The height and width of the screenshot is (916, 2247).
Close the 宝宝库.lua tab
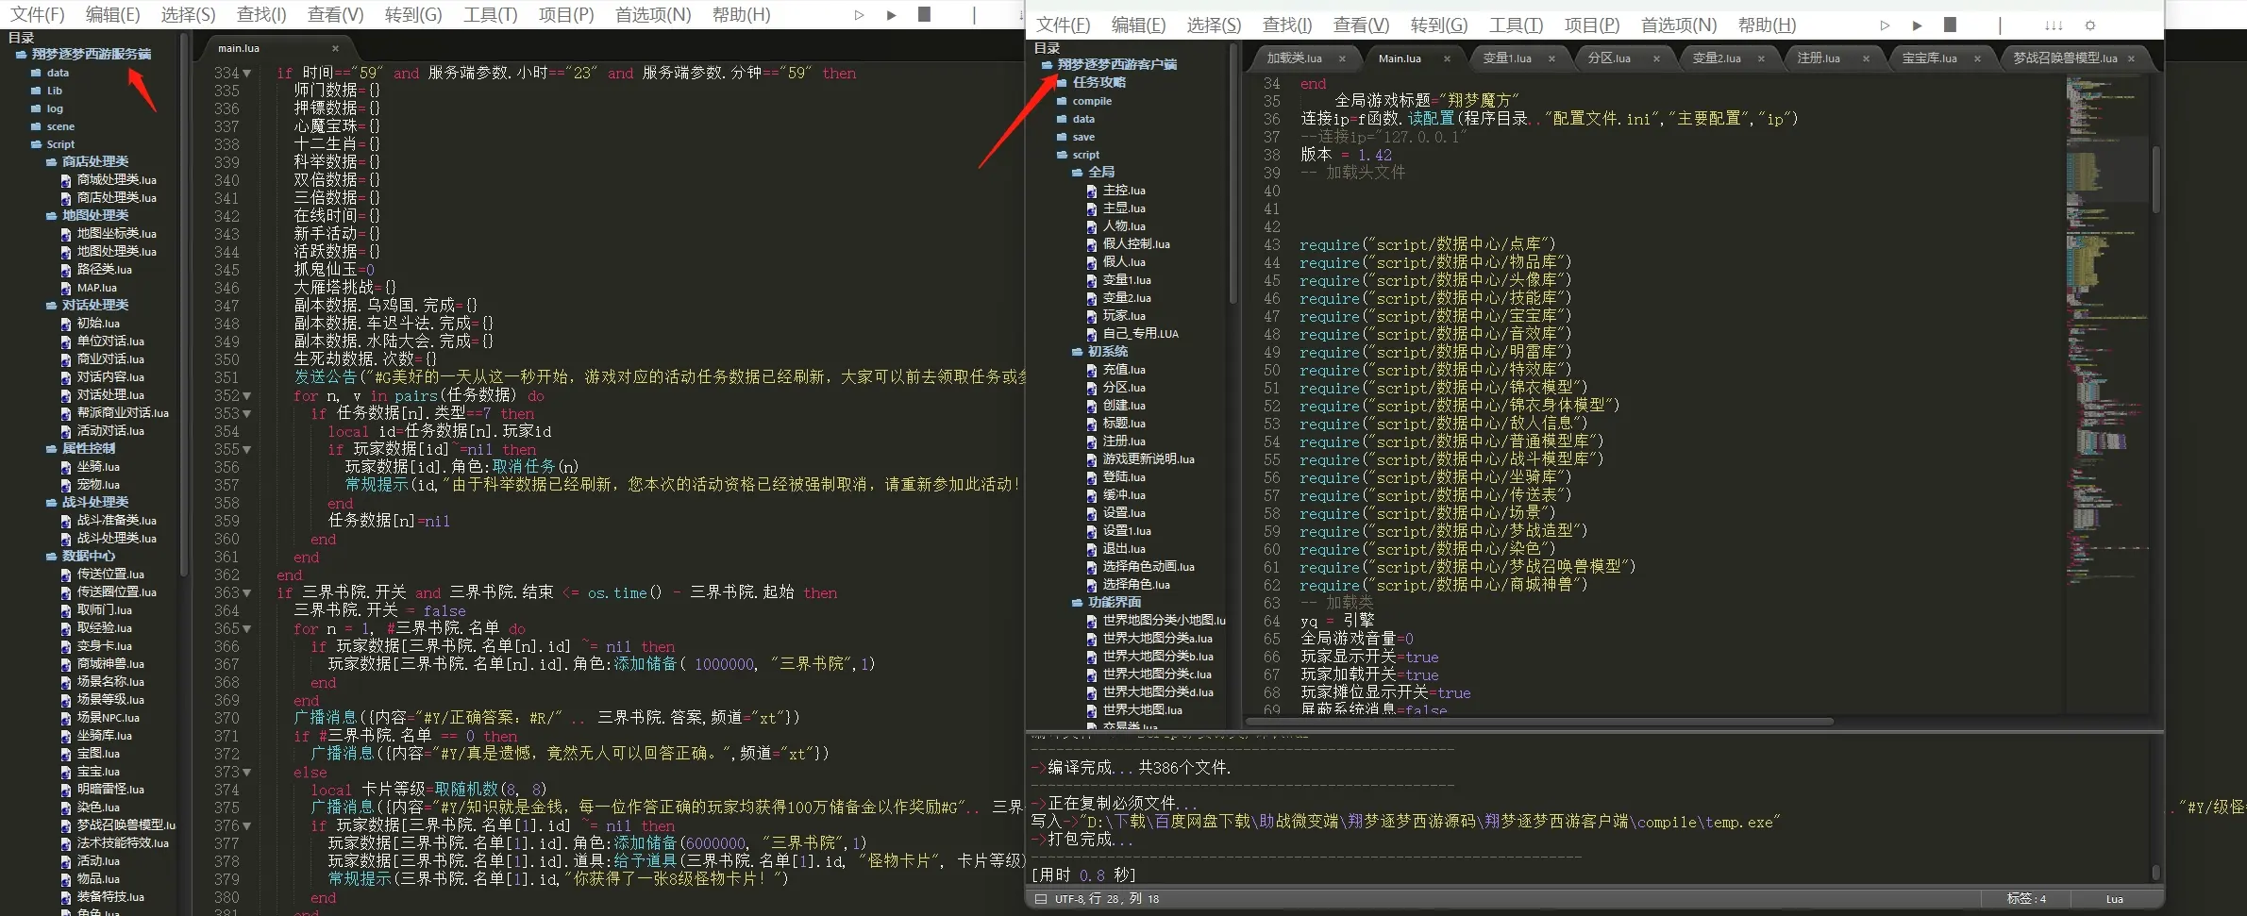coord(1977,58)
